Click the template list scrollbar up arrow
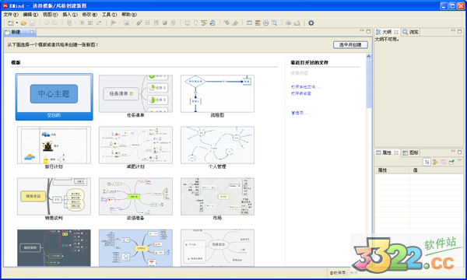467x280 pixels. pos(369,56)
